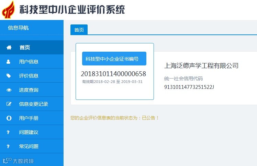Screen dimensions: 257x166
Task: Switch to the 首页 tab
Action: point(79,30)
